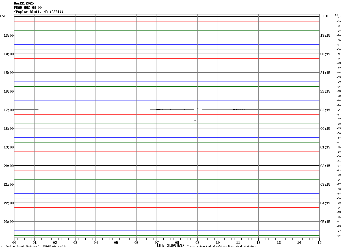Click the 22:15 UTC time label

(325, 91)
